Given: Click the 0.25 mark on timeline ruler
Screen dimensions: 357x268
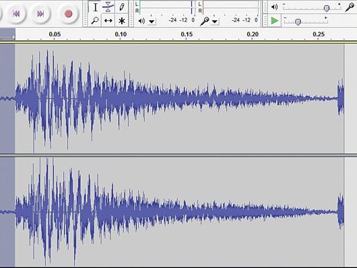Looking at the screenshot, I should pos(319,34).
